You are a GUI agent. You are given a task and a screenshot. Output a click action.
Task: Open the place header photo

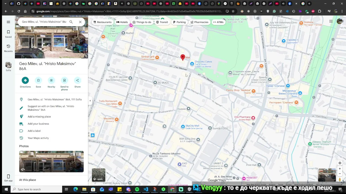(51, 42)
